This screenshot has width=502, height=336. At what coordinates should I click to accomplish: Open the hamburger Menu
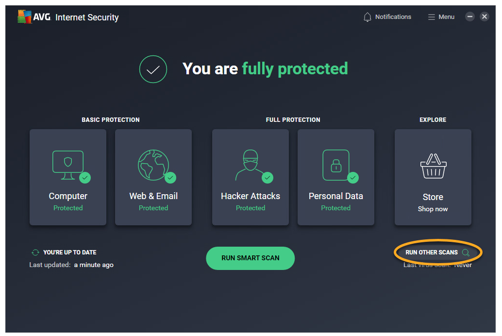(x=441, y=17)
